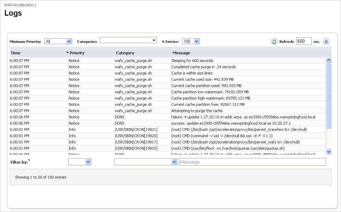Open the # Entries dropdown

click(x=191, y=41)
